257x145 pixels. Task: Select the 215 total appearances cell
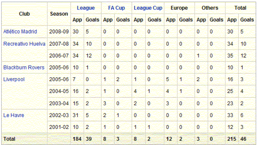232,139
